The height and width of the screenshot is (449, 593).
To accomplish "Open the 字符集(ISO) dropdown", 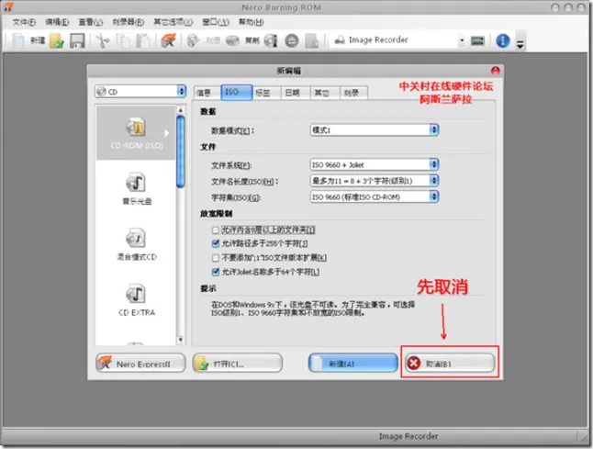I will (375, 196).
